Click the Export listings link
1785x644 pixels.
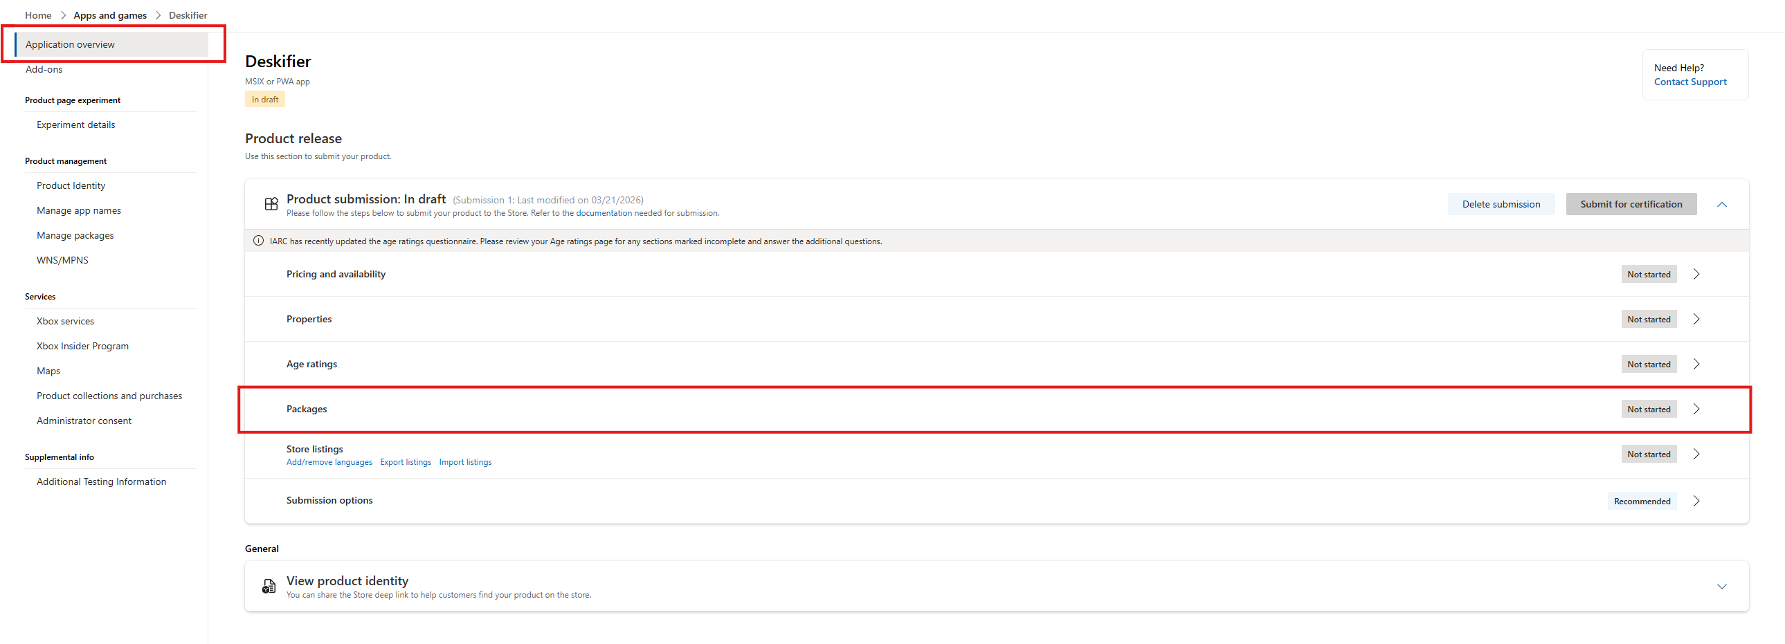[406, 462]
